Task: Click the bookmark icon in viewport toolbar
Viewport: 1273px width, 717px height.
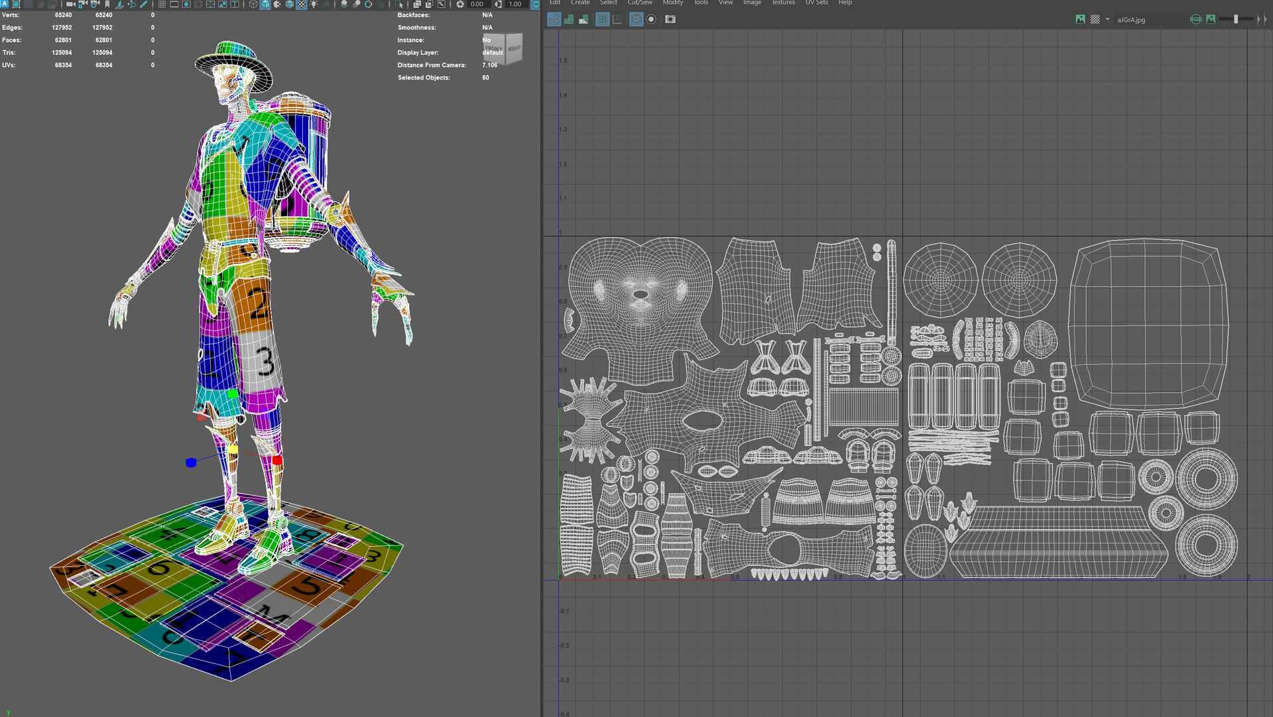Action: coord(107,4)
